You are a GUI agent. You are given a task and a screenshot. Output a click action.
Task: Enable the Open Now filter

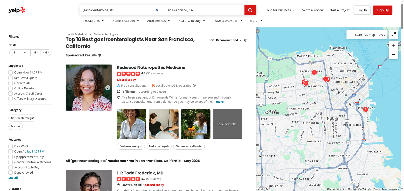(11, 72)
